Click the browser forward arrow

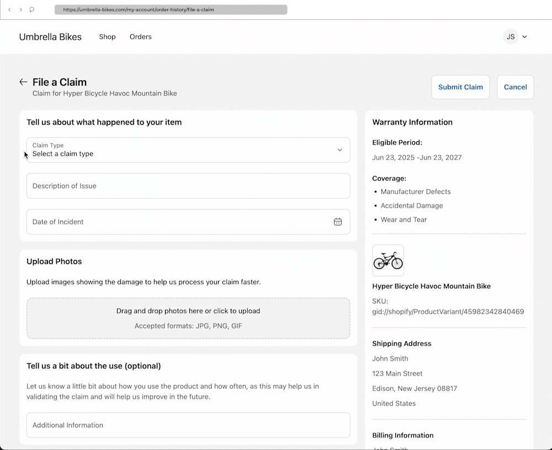21,9
